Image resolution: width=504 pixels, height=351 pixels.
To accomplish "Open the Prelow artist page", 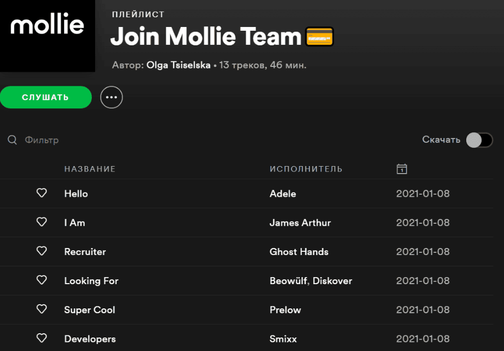I will click(285, 310).
